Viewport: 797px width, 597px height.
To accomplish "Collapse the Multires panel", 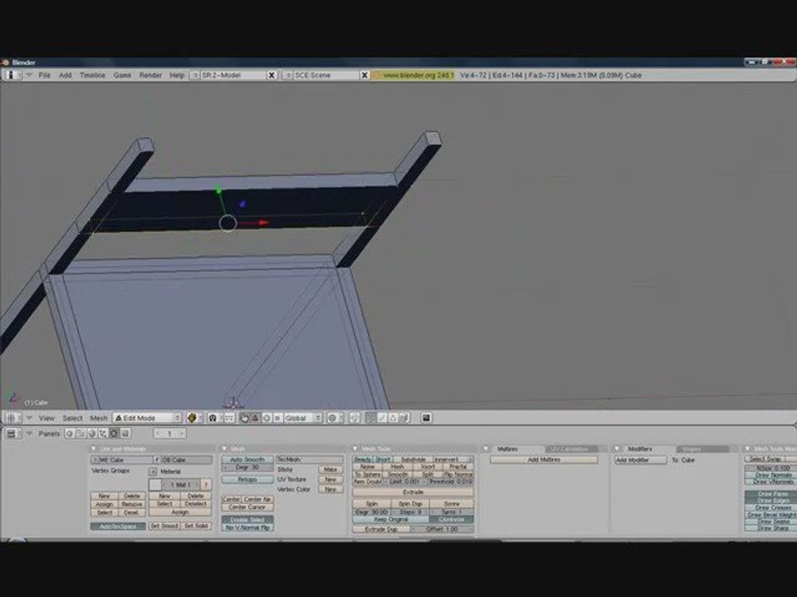I will point(486,449).
